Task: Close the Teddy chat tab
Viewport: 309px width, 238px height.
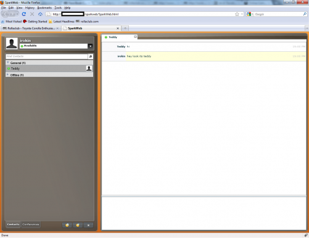Action: pyautogui.click(x=135, y=36)
